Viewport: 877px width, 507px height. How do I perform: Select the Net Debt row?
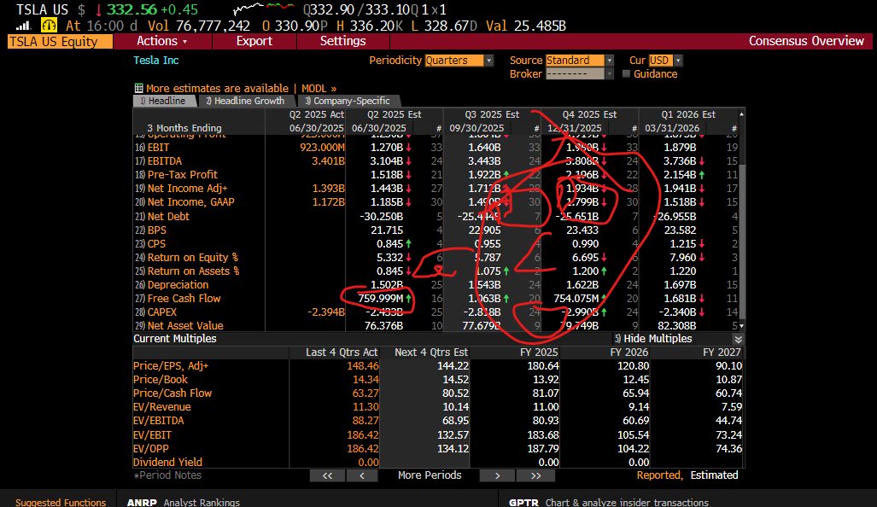point(168,216)
